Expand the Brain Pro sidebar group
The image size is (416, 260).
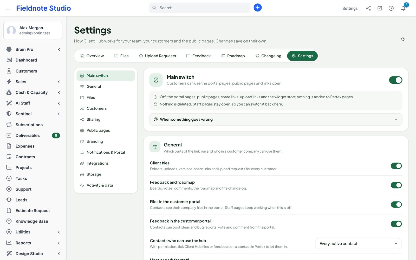coord(33,49)
